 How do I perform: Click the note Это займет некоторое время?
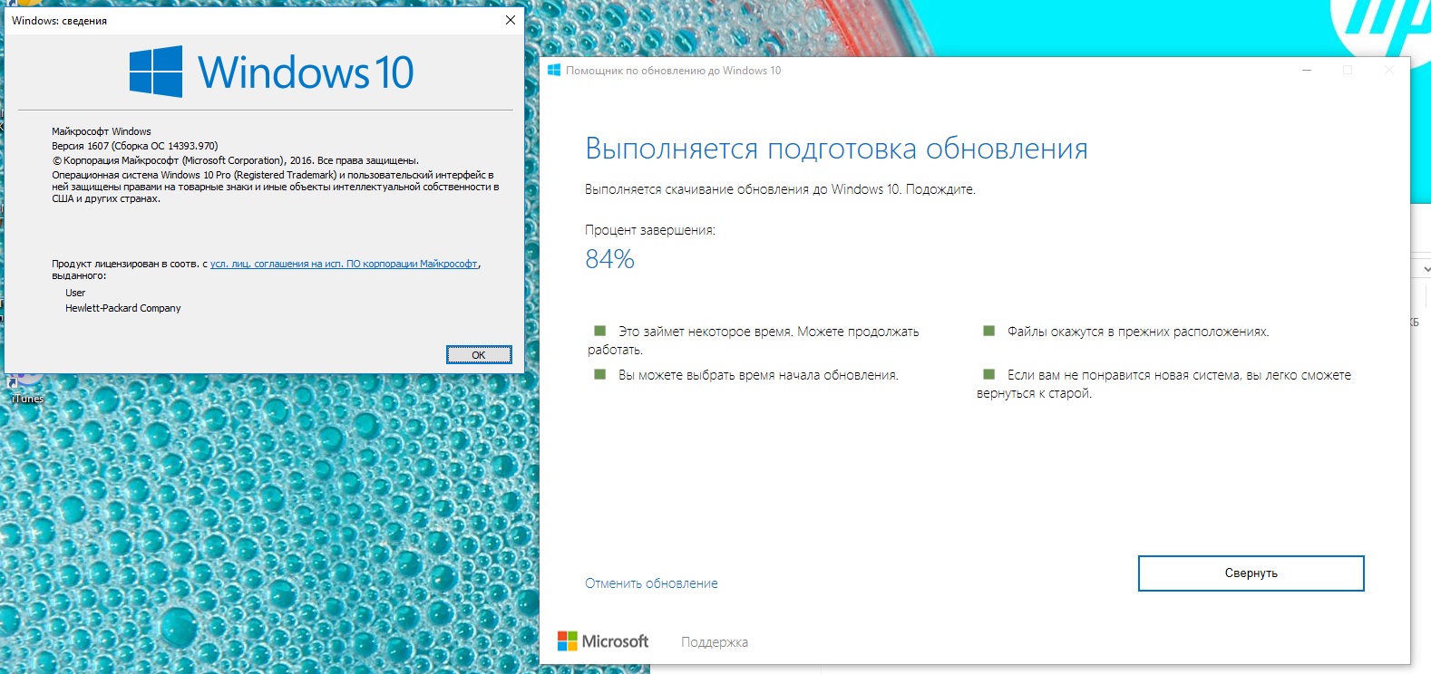[x=754, y=341]
